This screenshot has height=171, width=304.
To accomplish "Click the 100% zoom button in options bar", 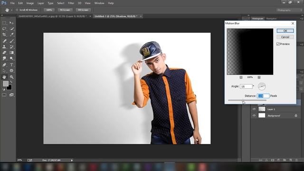I will (x=49, y=10).
